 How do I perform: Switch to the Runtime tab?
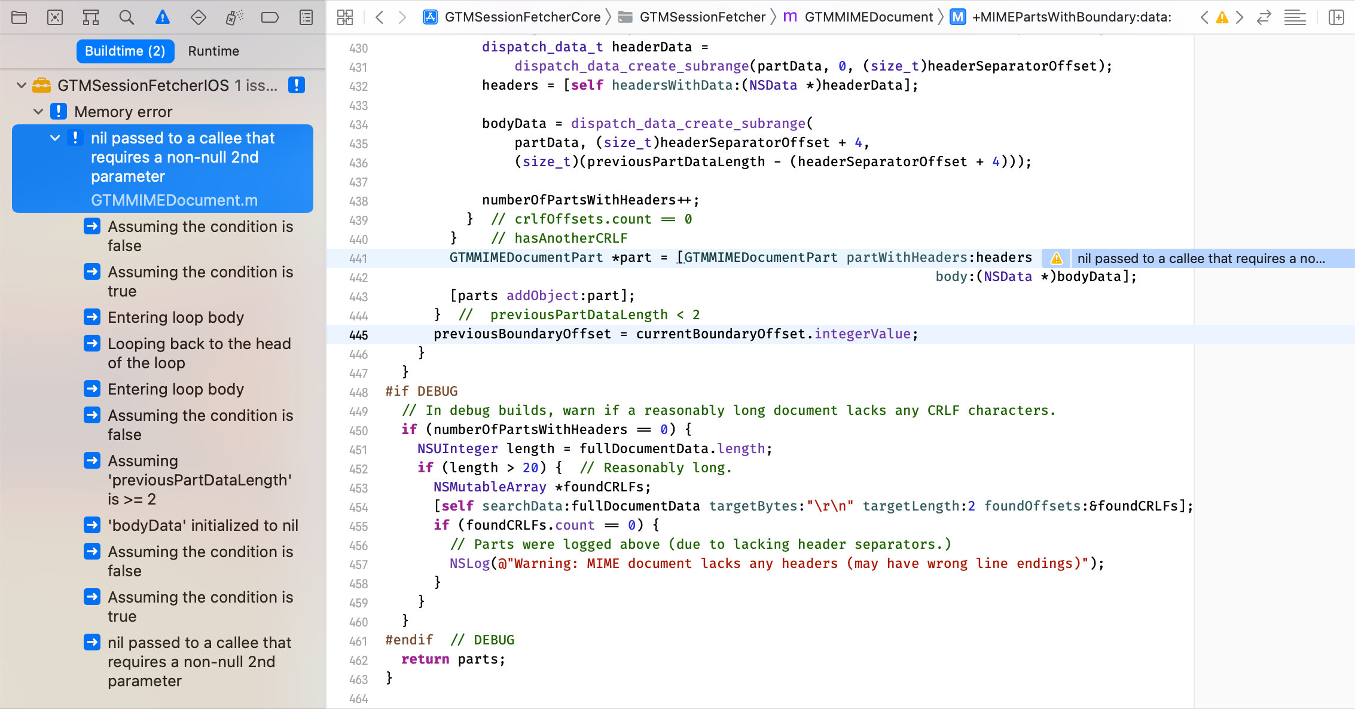click(x=213, y=51)
